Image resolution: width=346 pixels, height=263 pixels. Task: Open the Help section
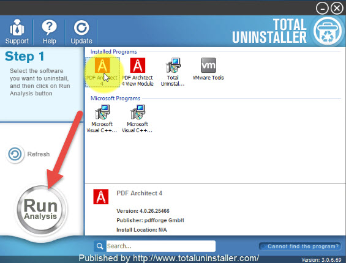click(x=49, y=32)
